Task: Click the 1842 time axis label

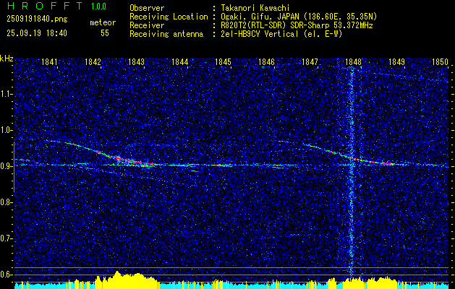Action: [x=93, y=62]
